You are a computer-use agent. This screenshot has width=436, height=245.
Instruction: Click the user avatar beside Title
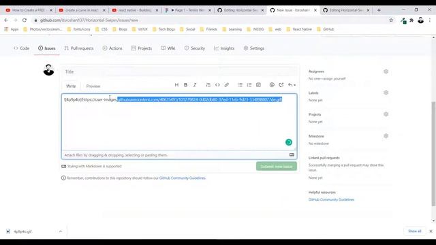pyautogui.click(x=48, y=70)
